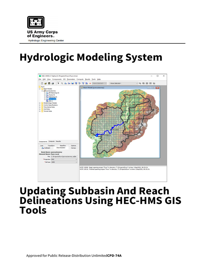
Task: Open the Cell size 1000 dropdown
Action: point(64,162)
